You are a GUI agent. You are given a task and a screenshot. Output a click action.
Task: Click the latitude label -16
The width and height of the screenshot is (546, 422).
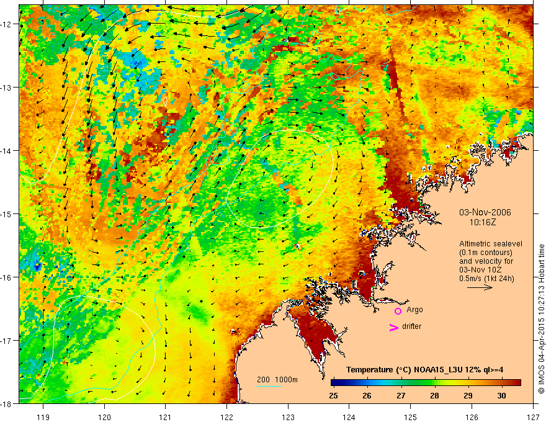[7, 277]
